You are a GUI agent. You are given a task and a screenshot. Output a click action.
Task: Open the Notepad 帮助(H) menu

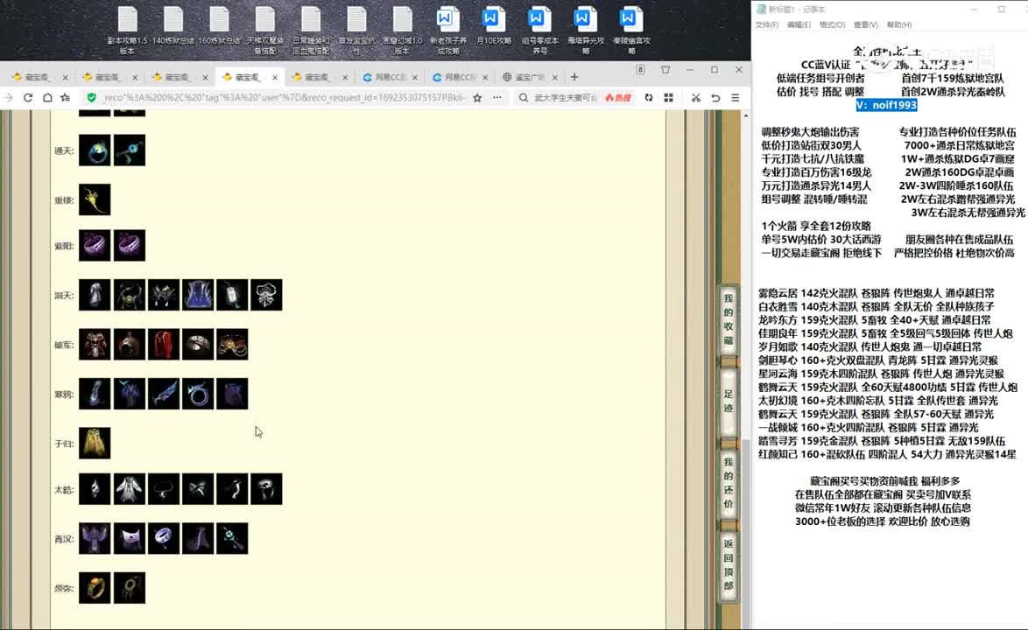pos(899,24)
